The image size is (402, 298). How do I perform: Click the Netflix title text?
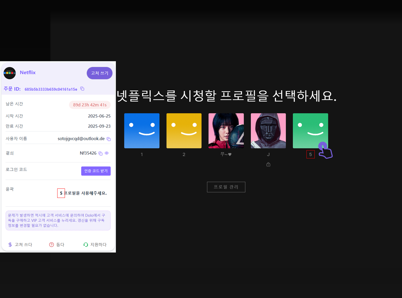point(28,73)
